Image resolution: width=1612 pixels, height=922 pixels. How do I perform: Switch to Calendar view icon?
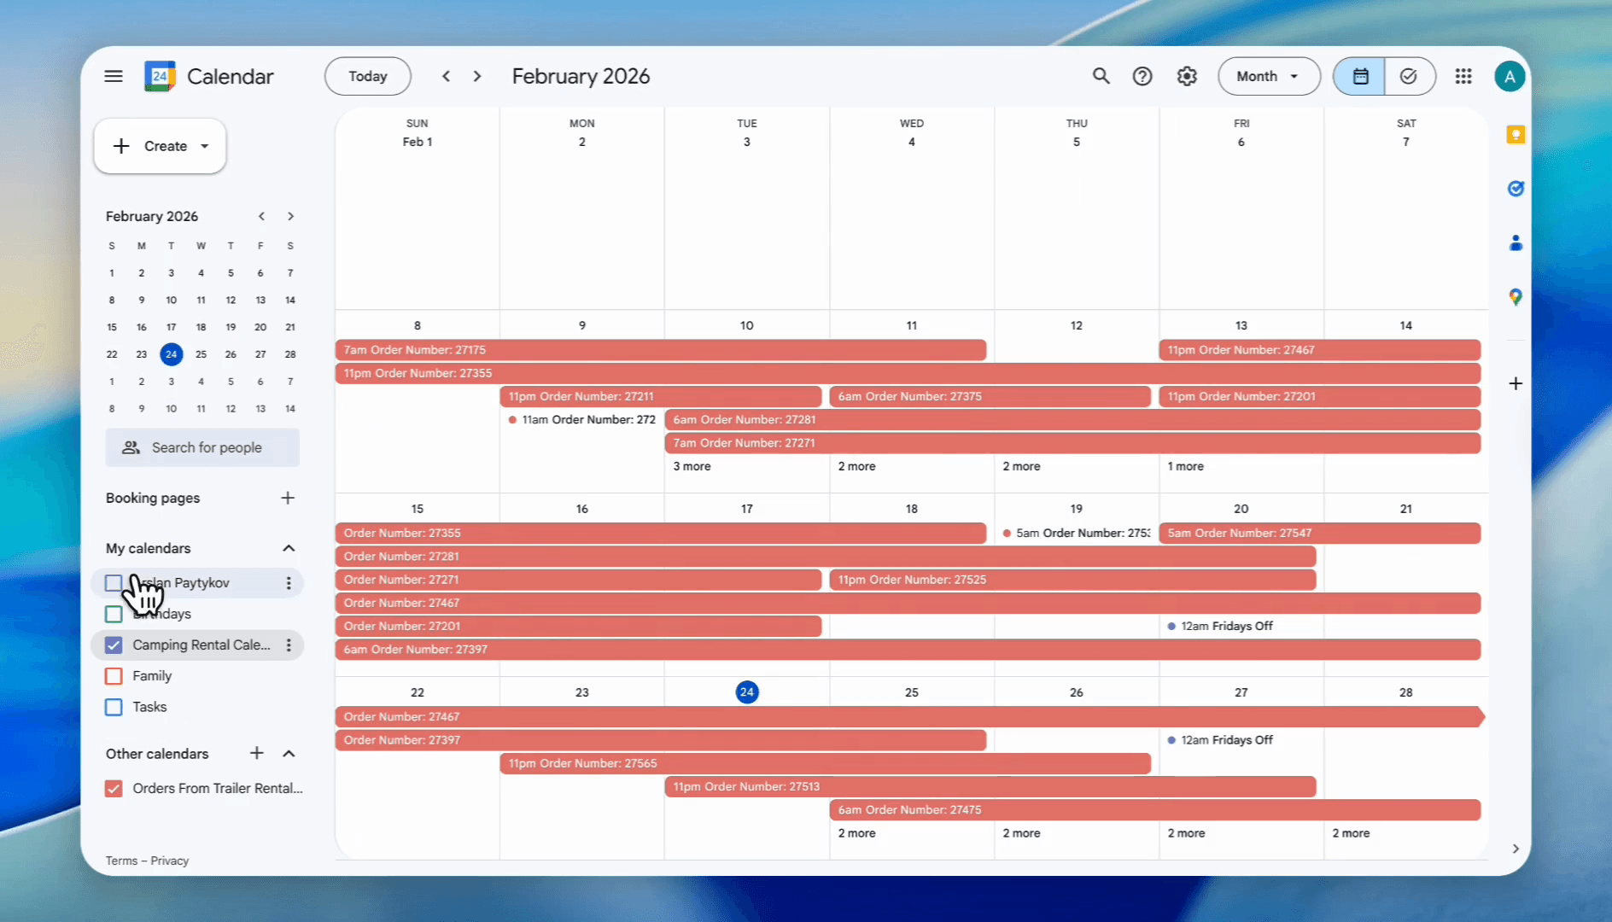tap(1360, 76)
